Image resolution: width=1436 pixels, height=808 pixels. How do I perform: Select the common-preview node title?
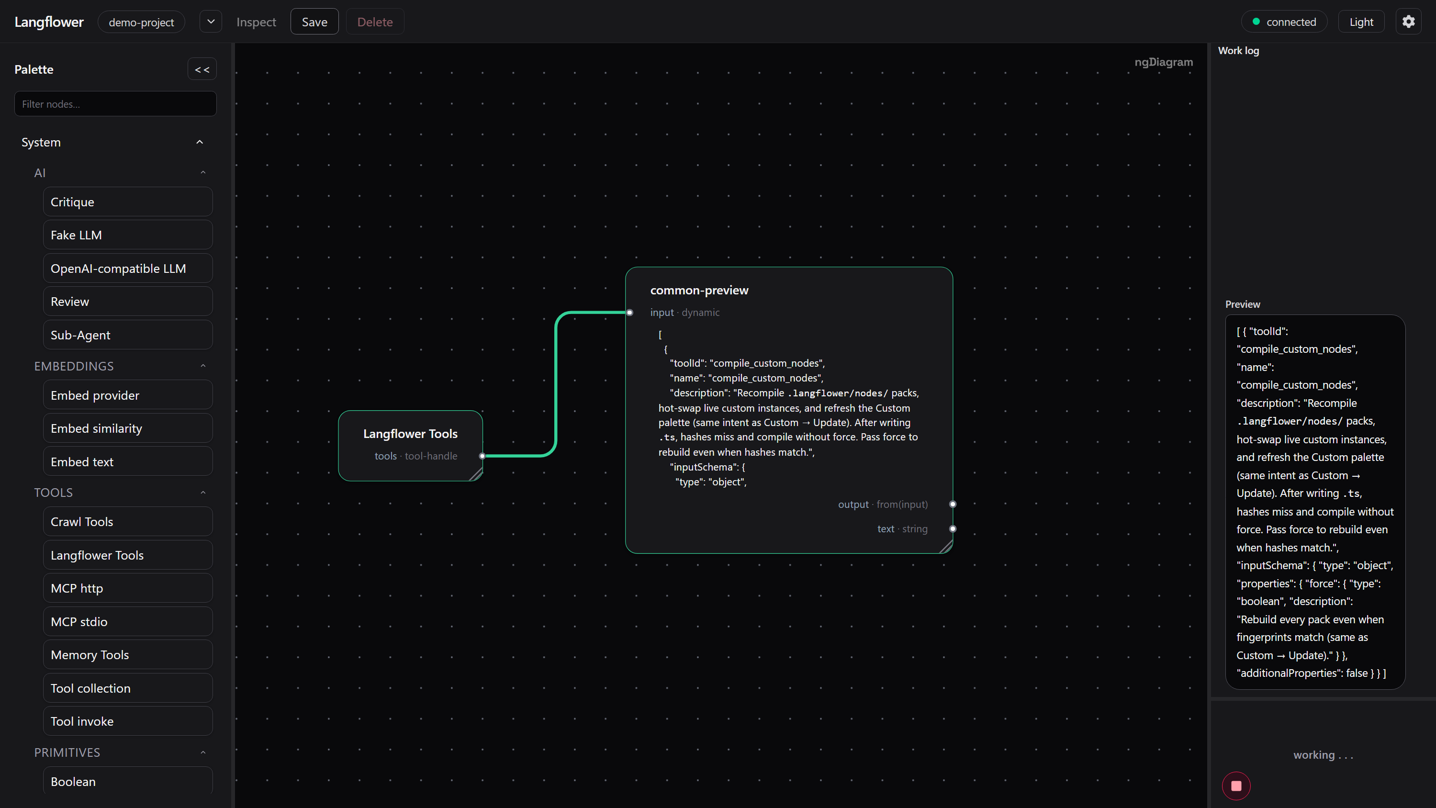(x=699, y=290)
